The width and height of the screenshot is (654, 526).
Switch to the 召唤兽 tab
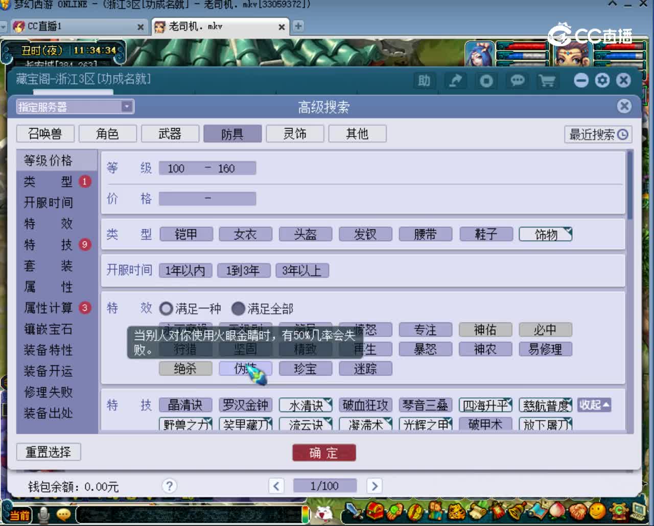[x=45, y=134]
